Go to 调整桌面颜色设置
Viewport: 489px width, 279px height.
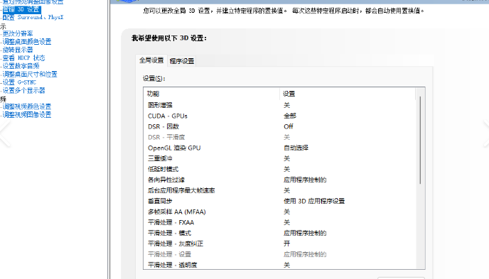point(27,41)
